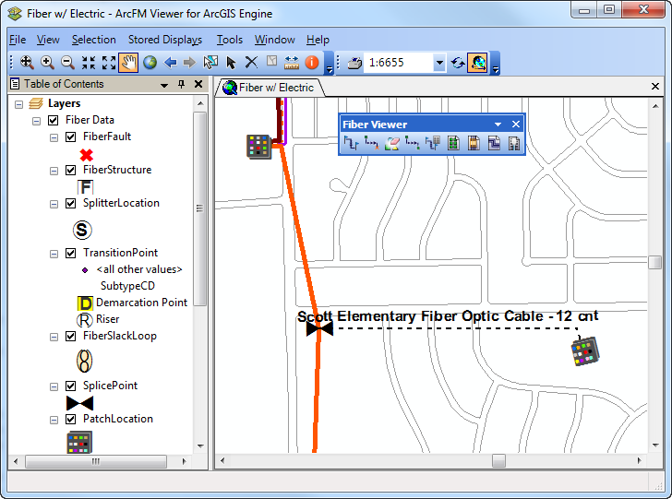Collapse the Fiber Data group
Image resolution: width=672 pixels, height=499 pixels.
pyautogui.click(x=37, y=120)
